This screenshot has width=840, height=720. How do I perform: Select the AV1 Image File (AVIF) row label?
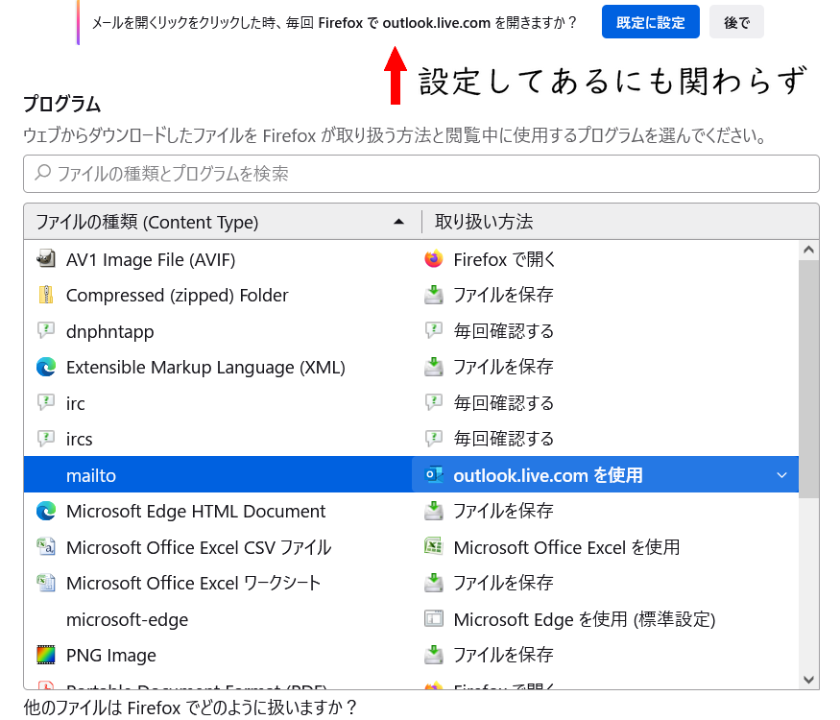click(x=151, y=260)
